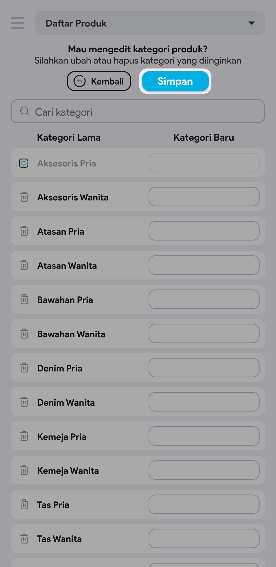Click new category field for Atasan Wanita

pyautogui.click(x=204, y=265)
